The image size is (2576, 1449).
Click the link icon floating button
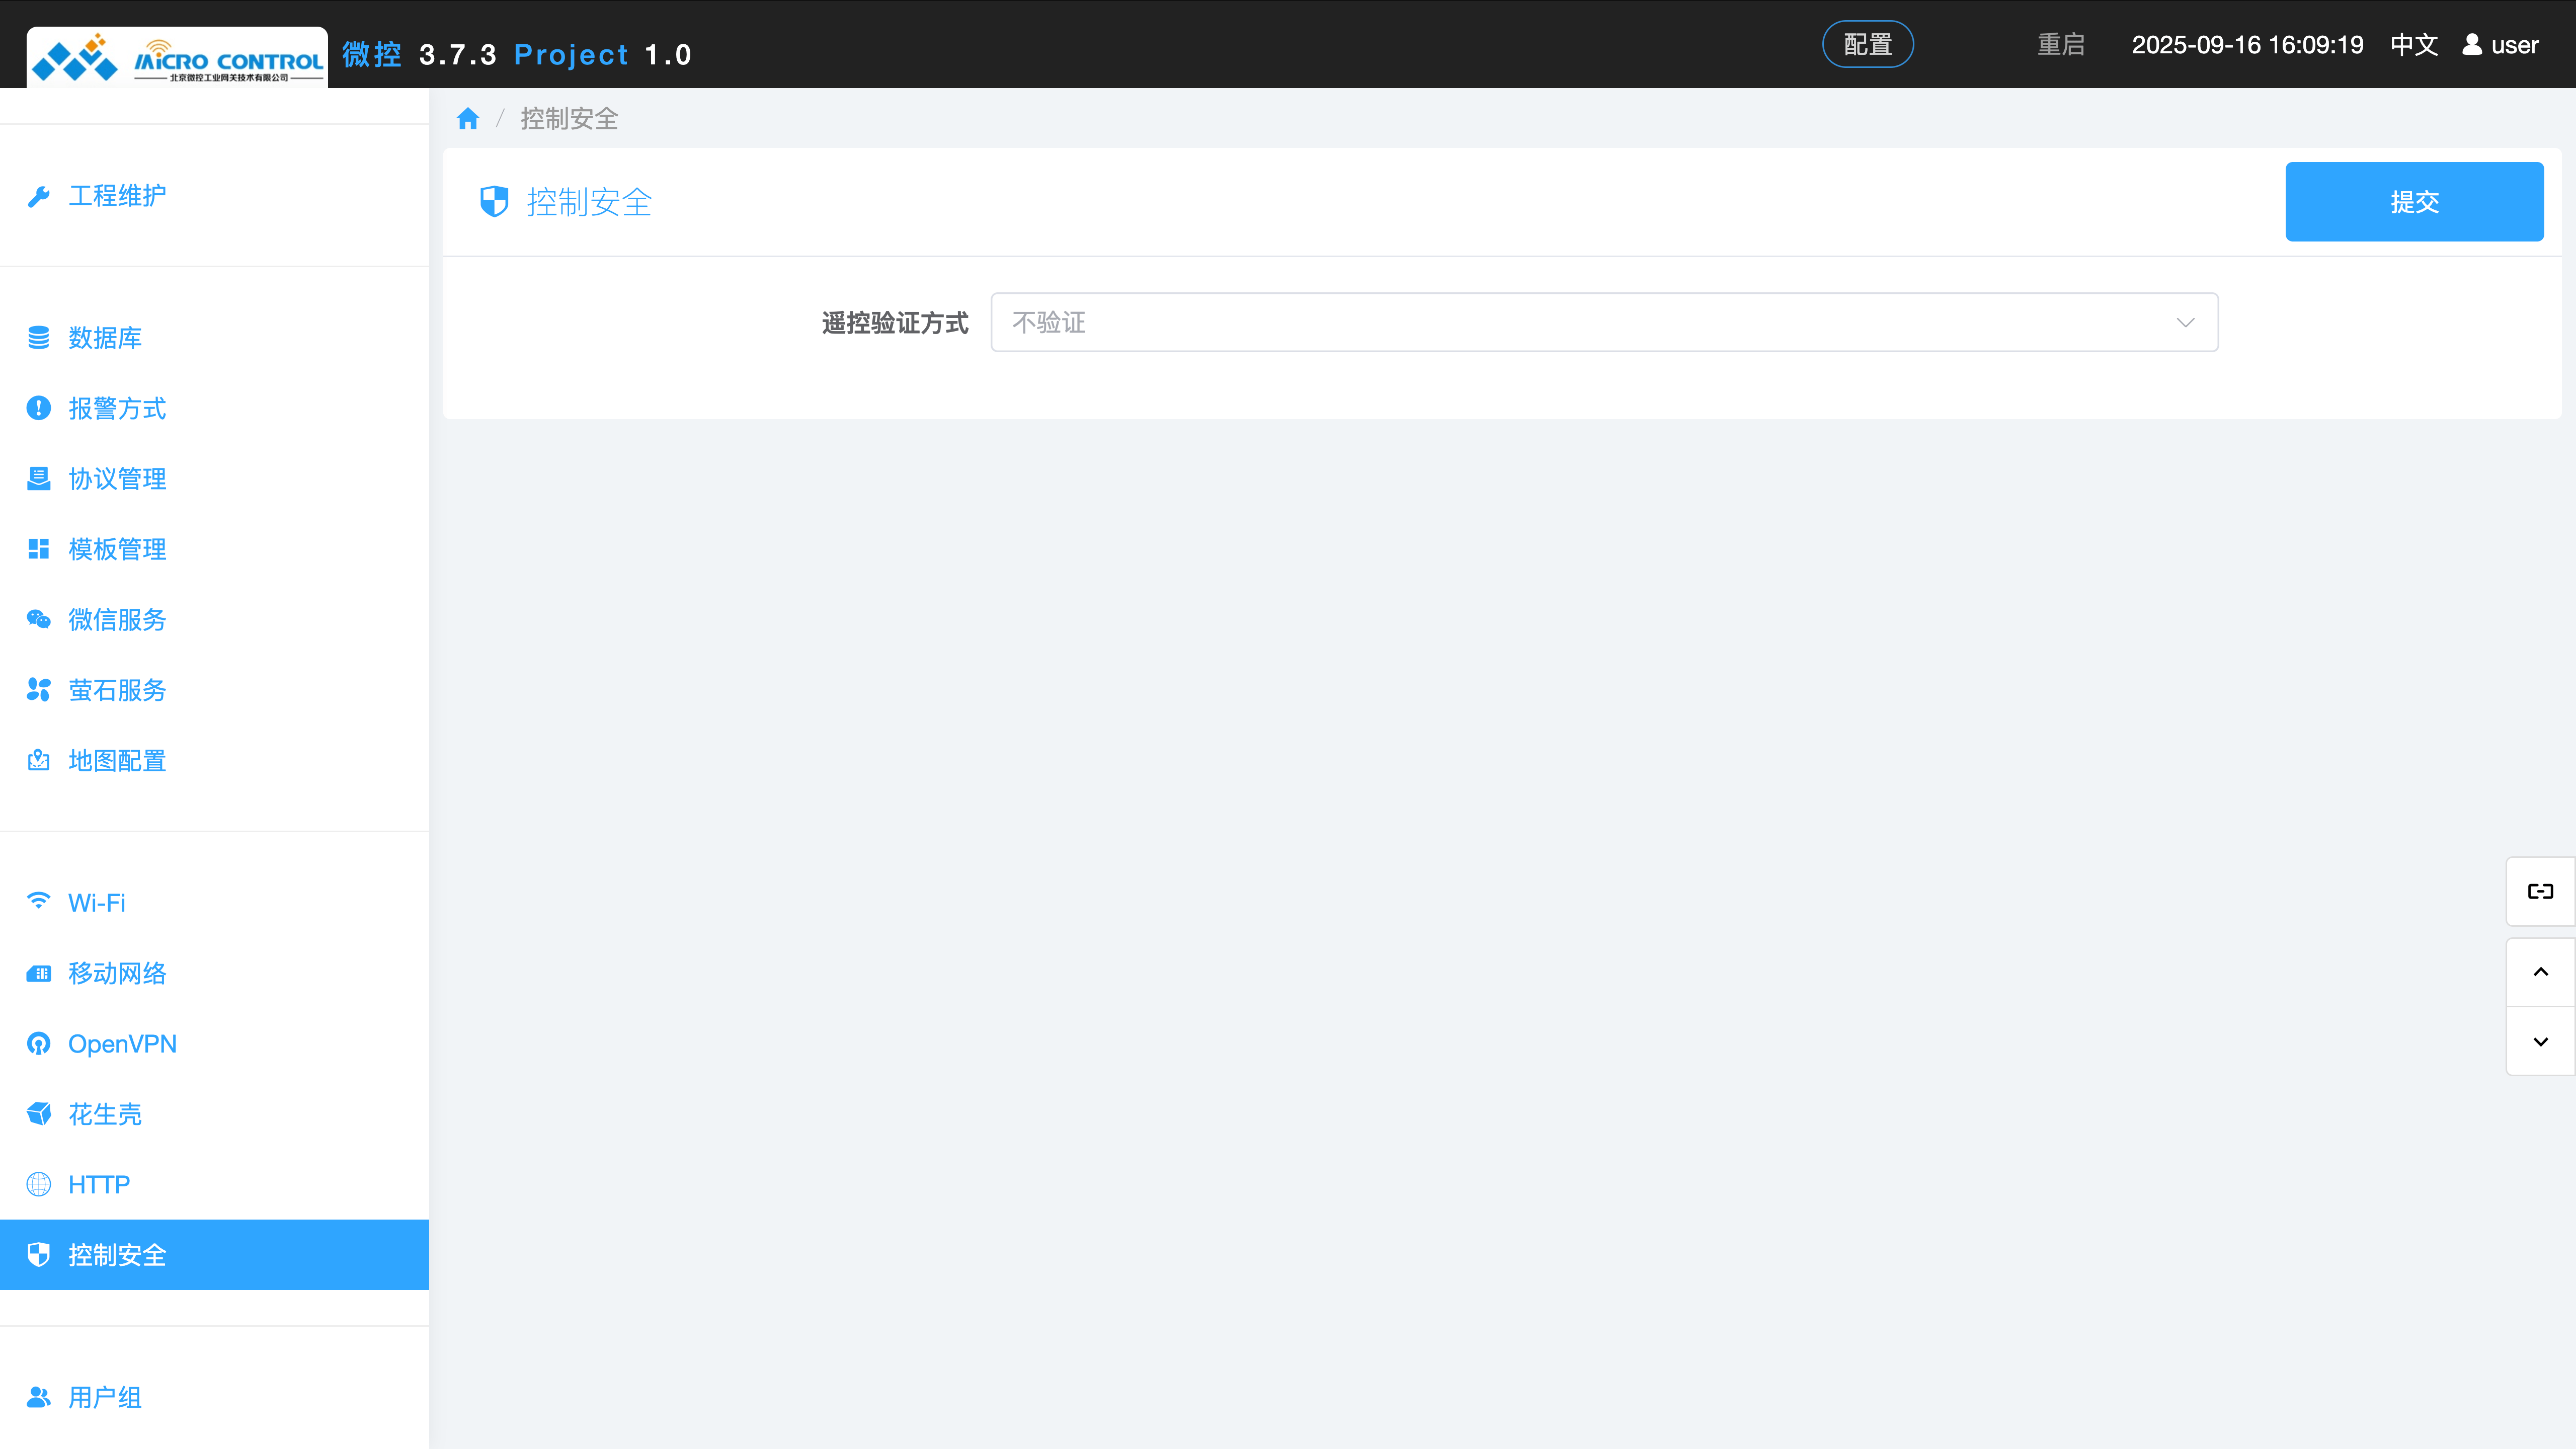point(2540,891)
